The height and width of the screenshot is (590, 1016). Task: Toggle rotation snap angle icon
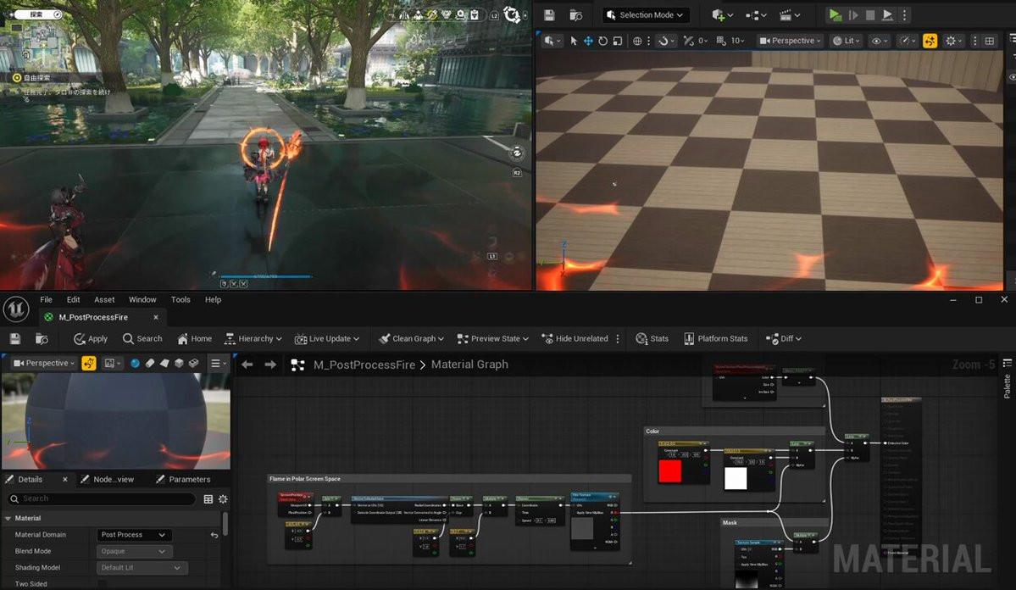(x=688, y=41)
